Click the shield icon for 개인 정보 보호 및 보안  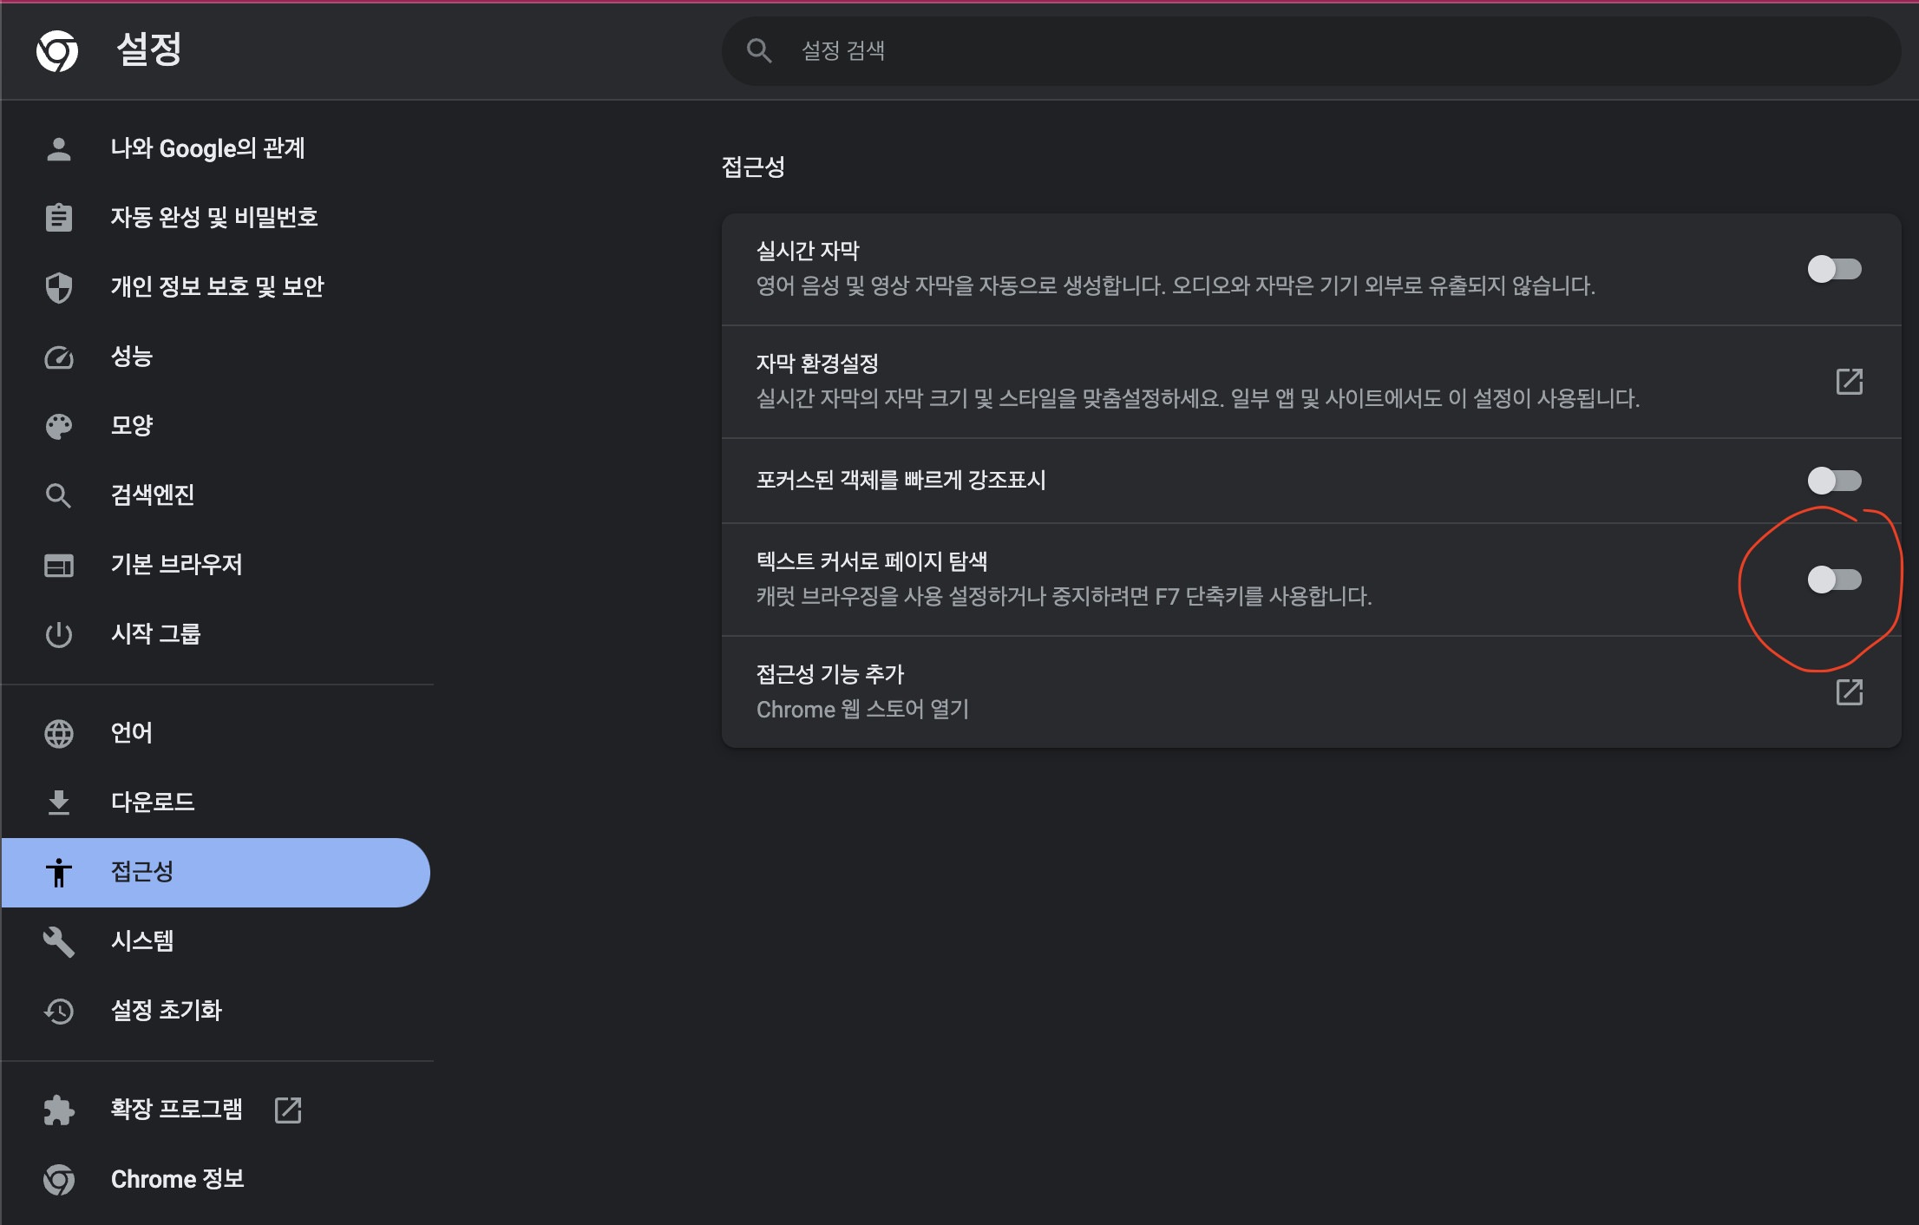point(58,287)
